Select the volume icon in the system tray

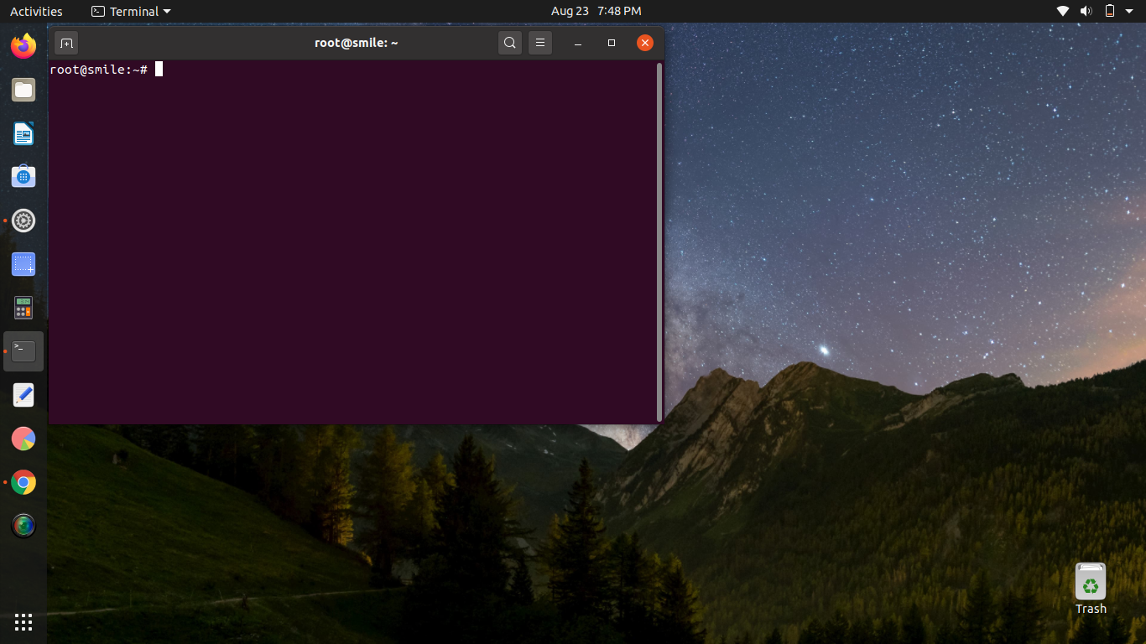(x=1086, y=11)
